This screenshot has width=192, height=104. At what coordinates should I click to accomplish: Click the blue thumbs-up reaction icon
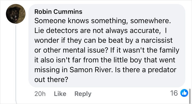pyautogui.click(x=184, y=93)
